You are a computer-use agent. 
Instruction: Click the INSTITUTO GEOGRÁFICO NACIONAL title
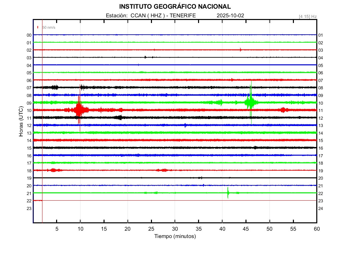tap(175, 7)
